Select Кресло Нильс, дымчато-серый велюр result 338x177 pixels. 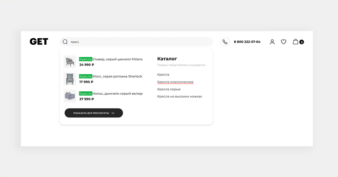(x=111, y=94)
